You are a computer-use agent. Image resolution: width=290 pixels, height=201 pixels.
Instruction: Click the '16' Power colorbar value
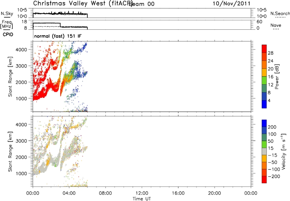pos(270,77)
